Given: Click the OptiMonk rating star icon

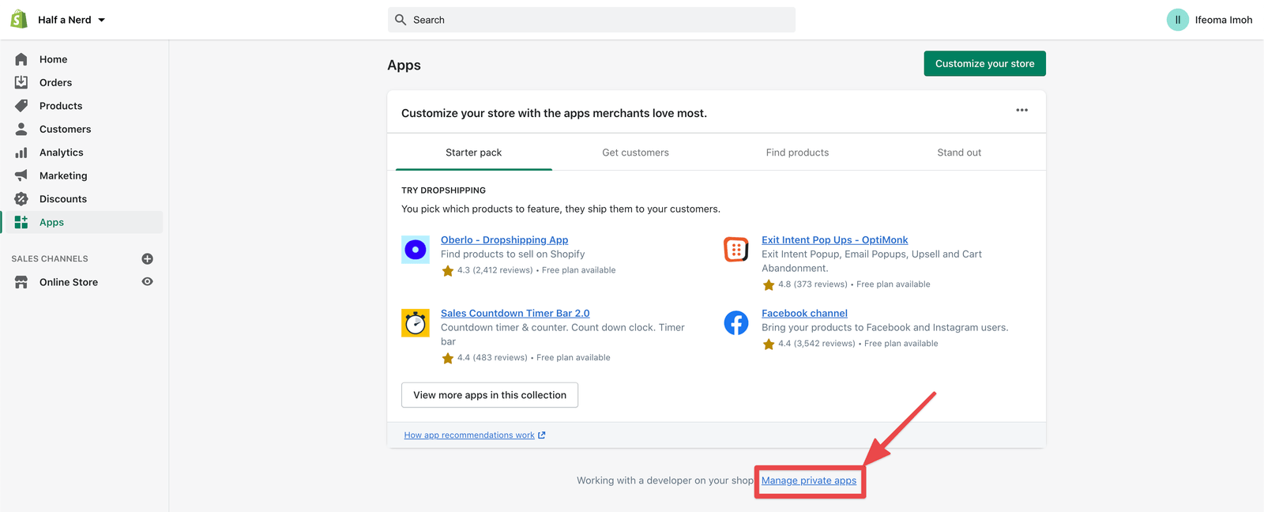Looking at the screenshot, I should coord(769,285).
